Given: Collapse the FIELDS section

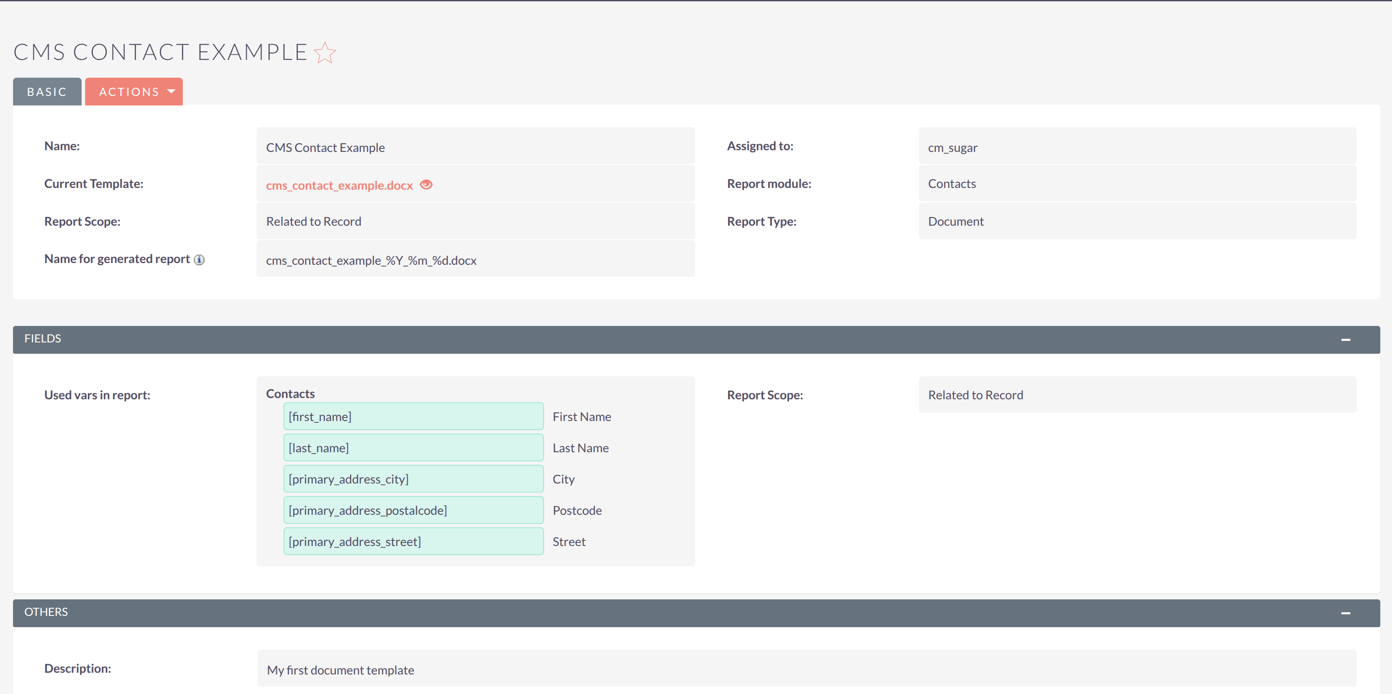Looking at the screenshot, I should [x=1345, y=339].
